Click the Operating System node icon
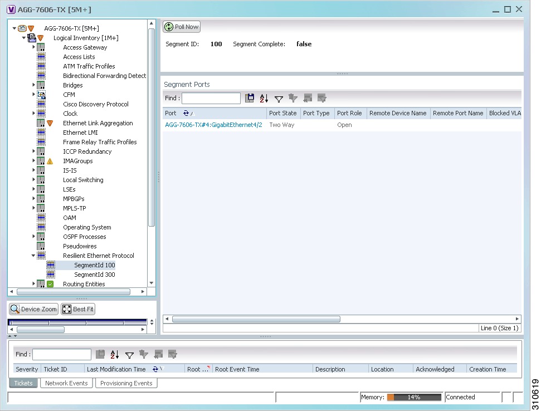This screenshot has width=541, height=411. [x=41, y=227]
